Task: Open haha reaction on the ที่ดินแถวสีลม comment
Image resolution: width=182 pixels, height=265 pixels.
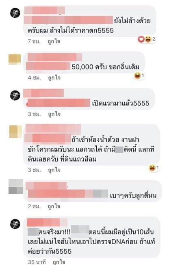Action: pos(152,168)
